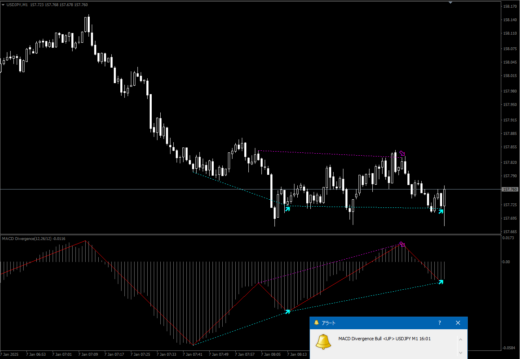520x359 pixels.
Task: Click the 157.760 price label on the axis
Action: tap(510, 189)
